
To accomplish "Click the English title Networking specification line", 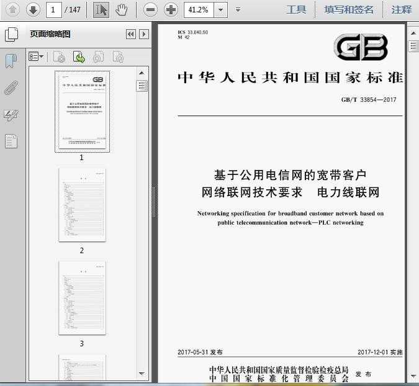I will [x=291, y=213].
